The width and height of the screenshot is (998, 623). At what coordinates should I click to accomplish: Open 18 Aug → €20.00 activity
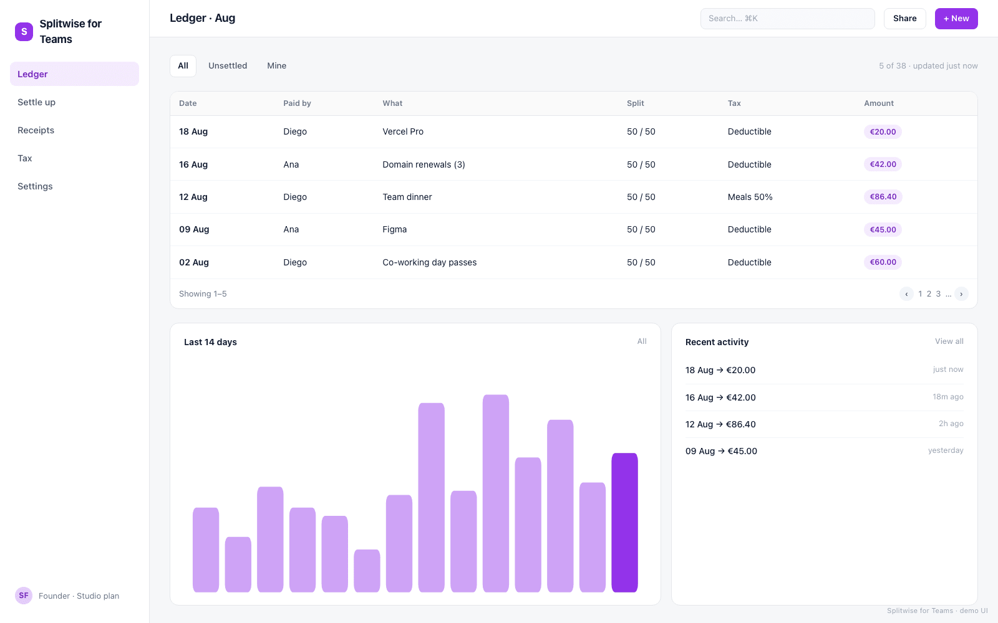824,370
